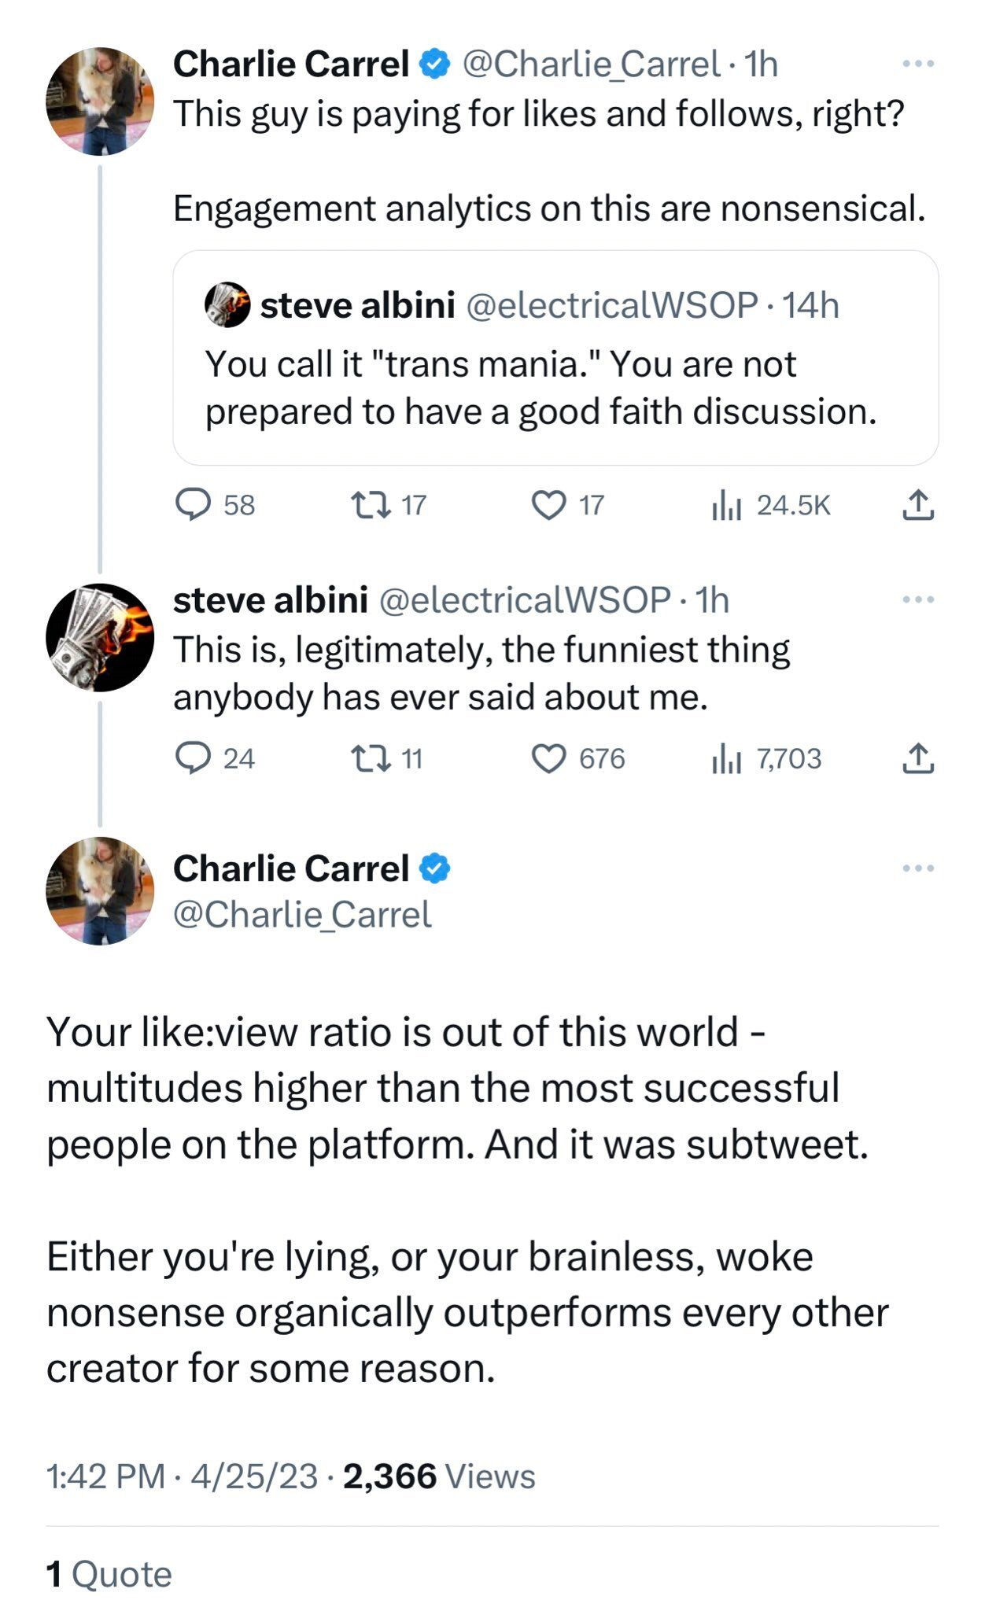Open more options on the main tweet
Screen dimensions: 985x1611
[917, 868]
